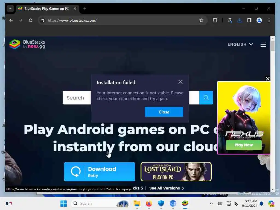Viewport: 280px width, 210px height.
Task: Open the blue shield app on taskbar
Action: (x=161, y=203)
